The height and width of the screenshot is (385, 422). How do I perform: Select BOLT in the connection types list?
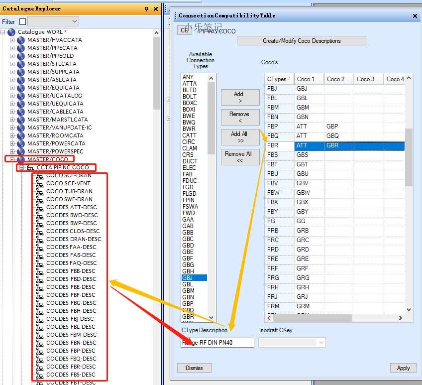[x=190, y=97]
